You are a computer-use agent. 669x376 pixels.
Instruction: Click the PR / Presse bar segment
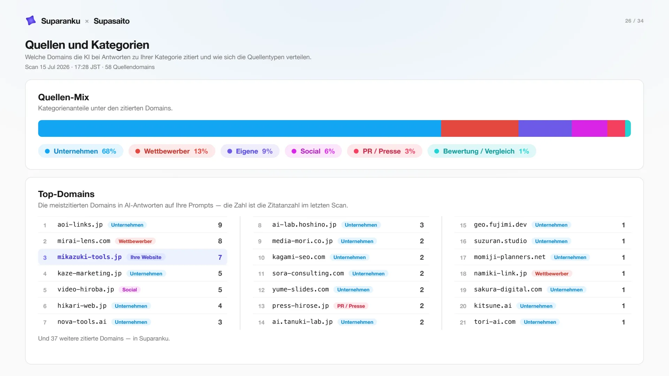click(x=616, y=128)
